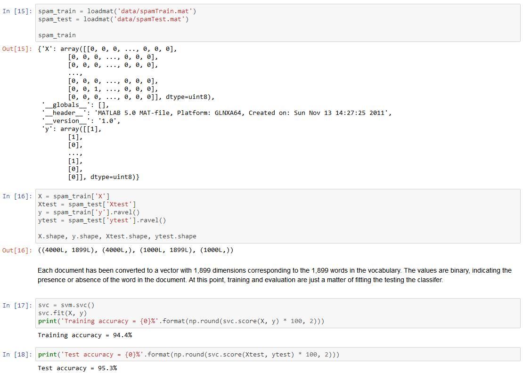
Task: Click the Out[15] prompt label
Action: tap(17, 49)
